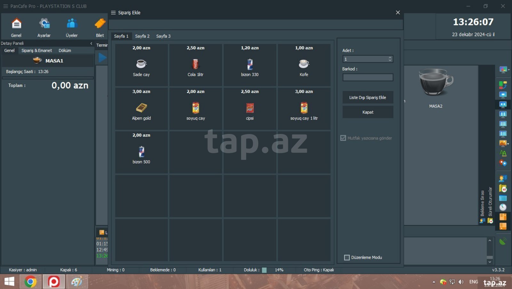Click the blue play arrow button

[102, 58]
